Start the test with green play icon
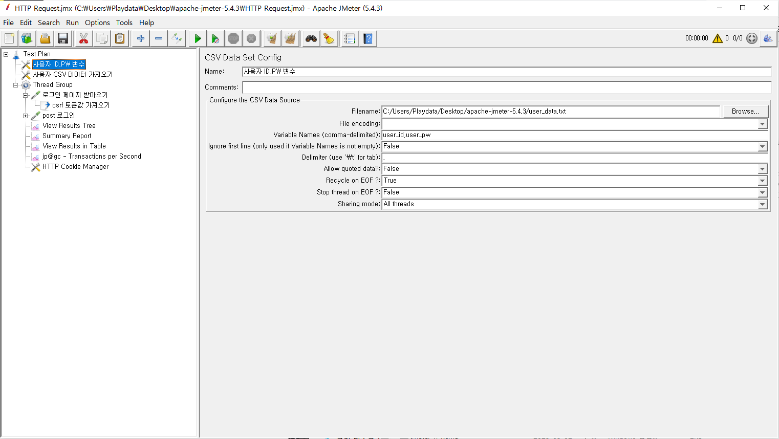The width and height of the screenshot is (779, 439). [198, 38]
